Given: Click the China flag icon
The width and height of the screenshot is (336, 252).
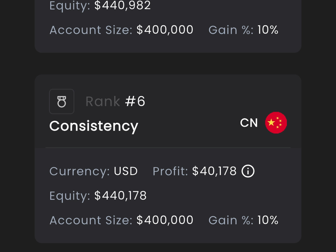Looking at the screenshot, I should click(276, 122).
